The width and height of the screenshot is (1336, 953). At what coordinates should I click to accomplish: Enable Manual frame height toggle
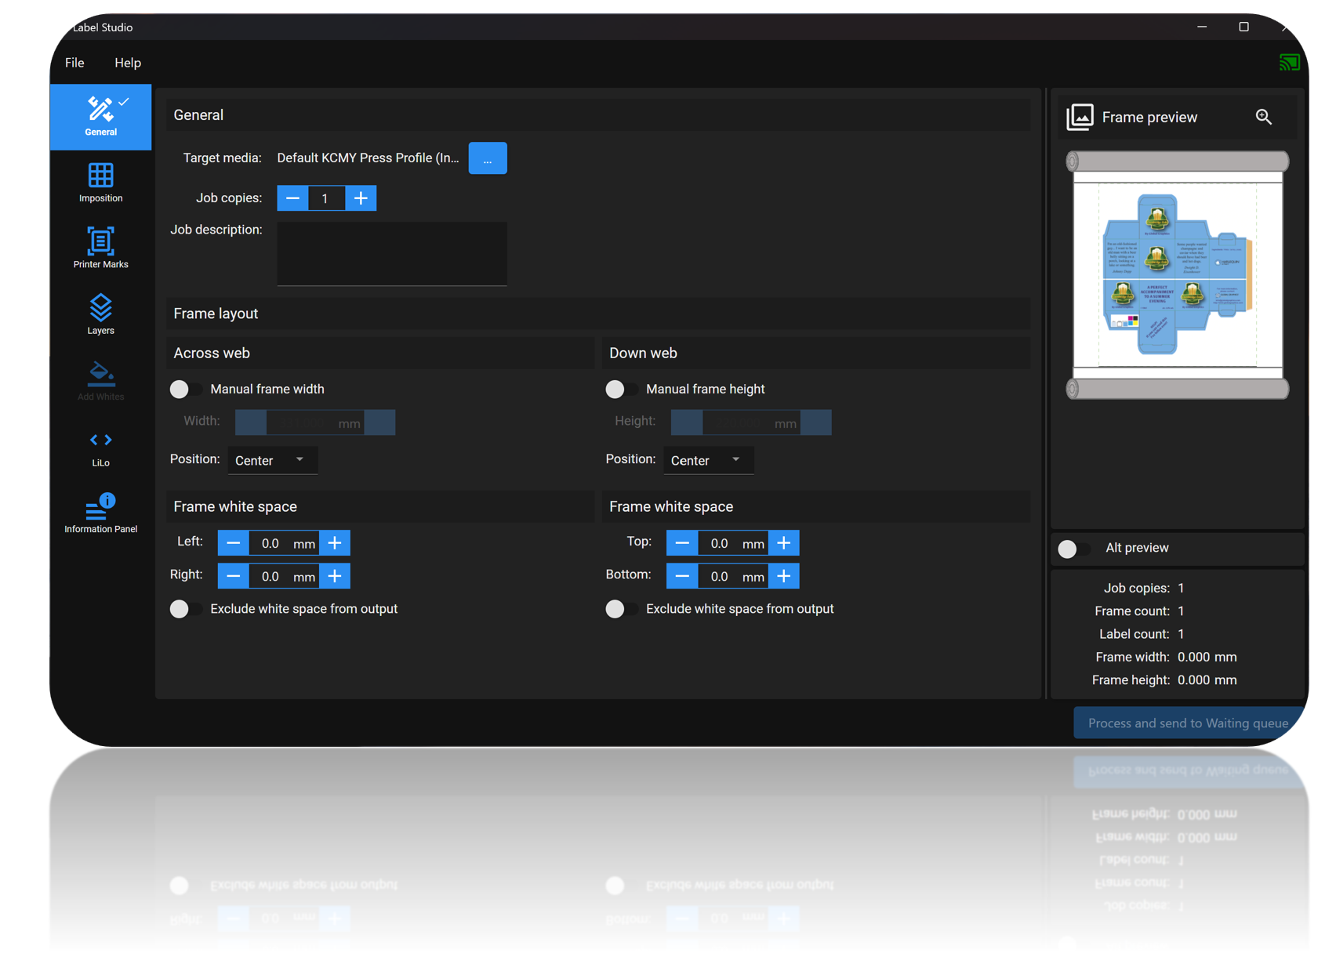pos(621,389)
